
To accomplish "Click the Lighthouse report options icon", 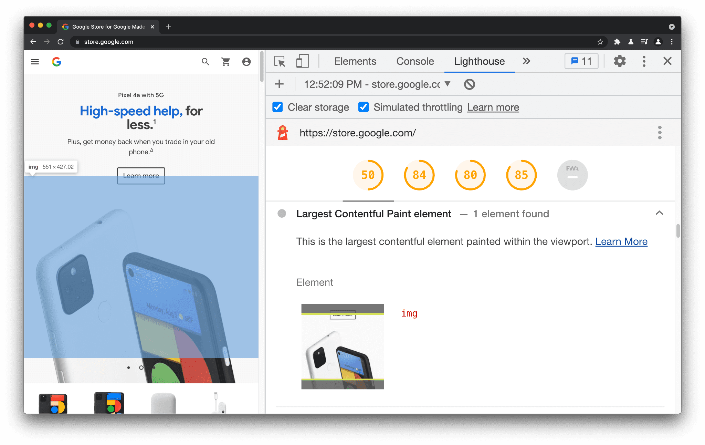I will (x=660, y=132).
